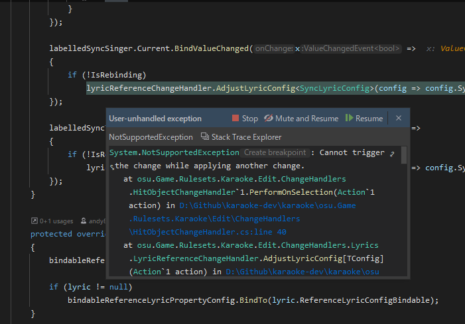Click bindableReferenceLyricPropertyConfig.BindTo call
The height and width of the screenshot is (324, 465).
pos(168,300)
